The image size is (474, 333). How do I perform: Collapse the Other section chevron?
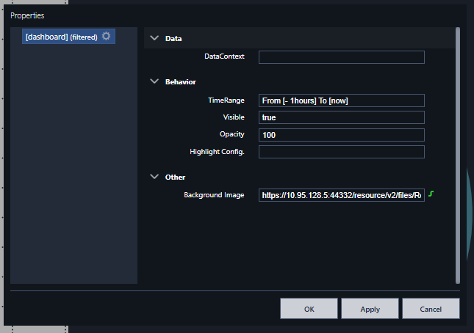[154, 177]
